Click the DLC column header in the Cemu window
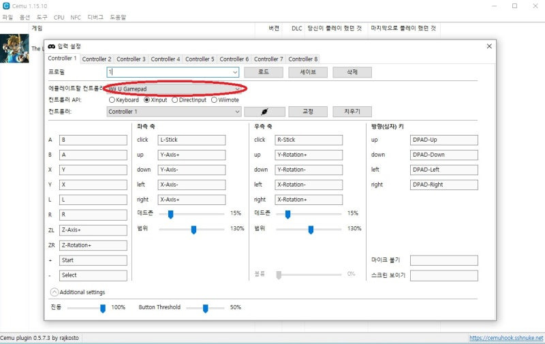 point(297,29)
